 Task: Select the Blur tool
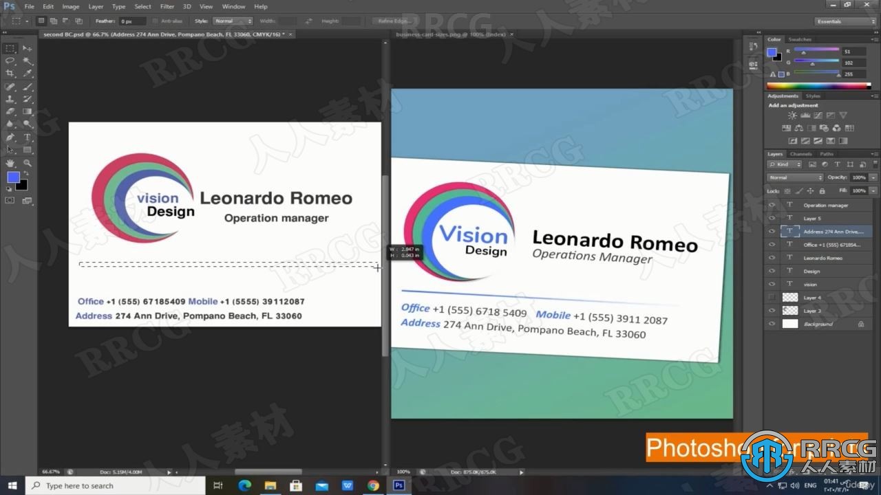[x=10, y=124]
